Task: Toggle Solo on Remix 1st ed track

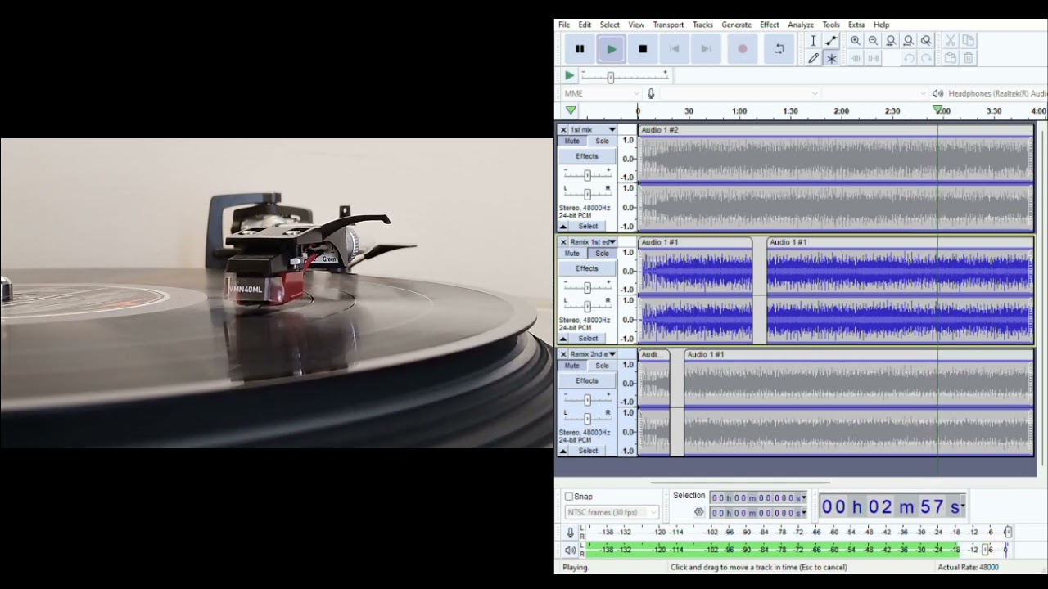Action: click(602, 253)
